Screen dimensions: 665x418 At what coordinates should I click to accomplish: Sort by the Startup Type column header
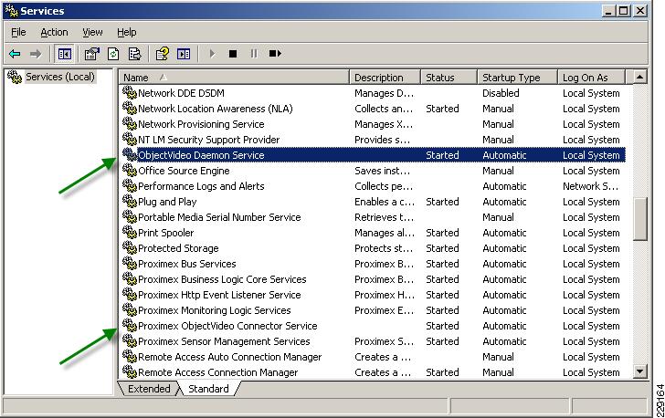[x=517, y=78]
